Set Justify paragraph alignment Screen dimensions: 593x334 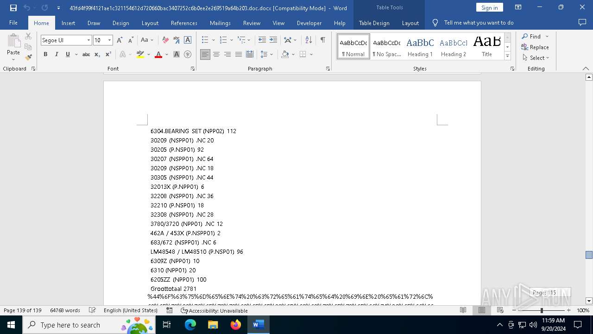pyautogui.click(x=239, y=55)
